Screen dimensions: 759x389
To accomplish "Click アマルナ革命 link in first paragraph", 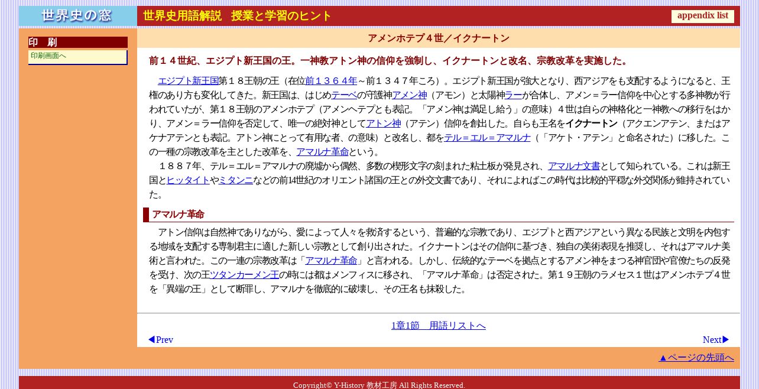I will [322, 152].
